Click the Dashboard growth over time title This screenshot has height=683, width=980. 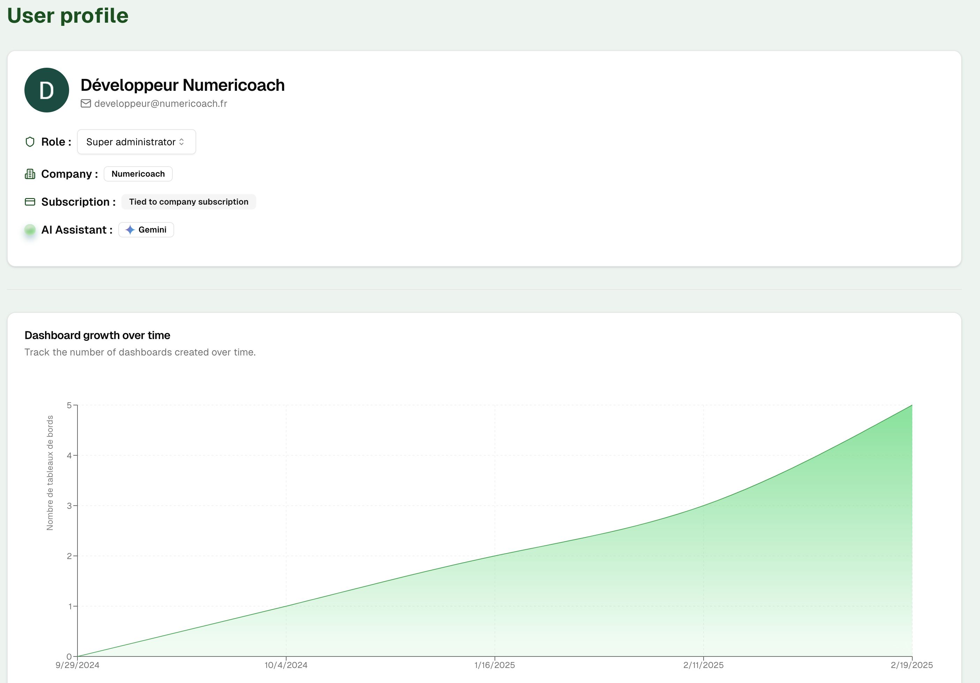(x=97, y=335)
